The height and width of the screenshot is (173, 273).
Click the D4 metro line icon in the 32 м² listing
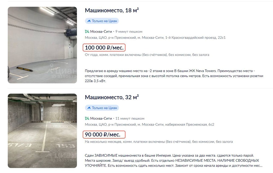pyautogui.click(x=87, y=118)
